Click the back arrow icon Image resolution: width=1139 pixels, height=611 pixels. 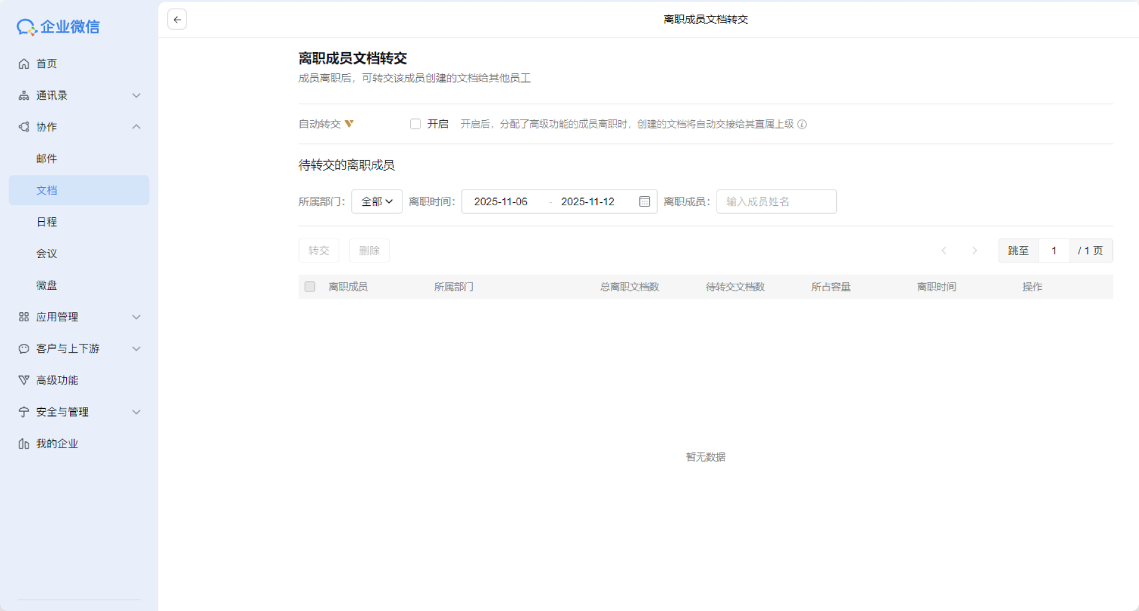coord(177,19)
